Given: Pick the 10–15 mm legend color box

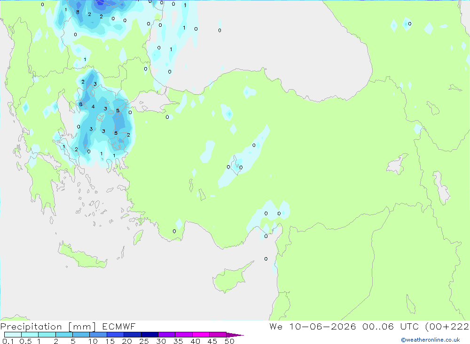Looking at the screenshot, I should [98, 335].
